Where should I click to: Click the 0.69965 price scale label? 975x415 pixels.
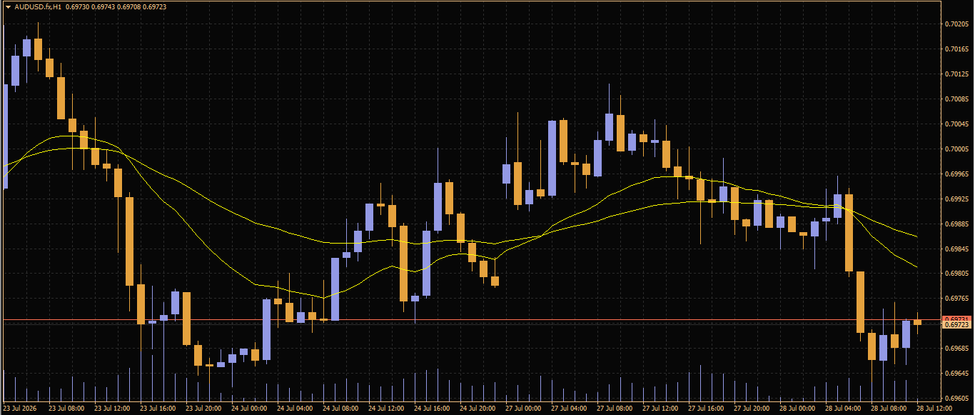[x=956, y=174]
